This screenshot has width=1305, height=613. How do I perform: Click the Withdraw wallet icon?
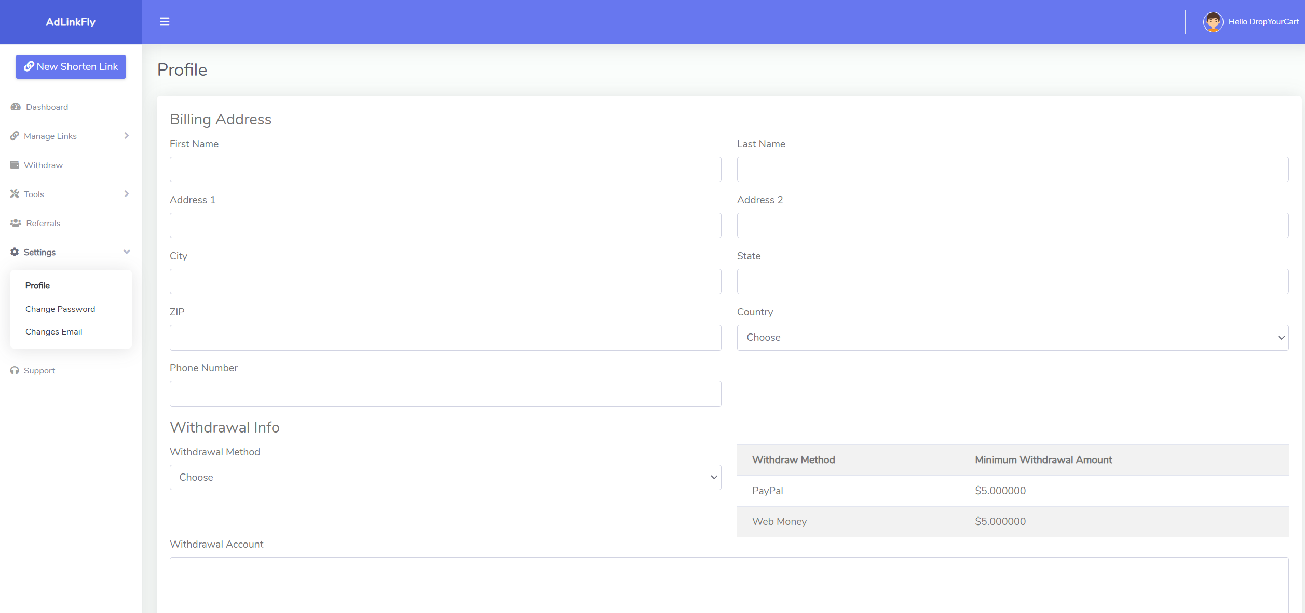click(x=15, y=165)
